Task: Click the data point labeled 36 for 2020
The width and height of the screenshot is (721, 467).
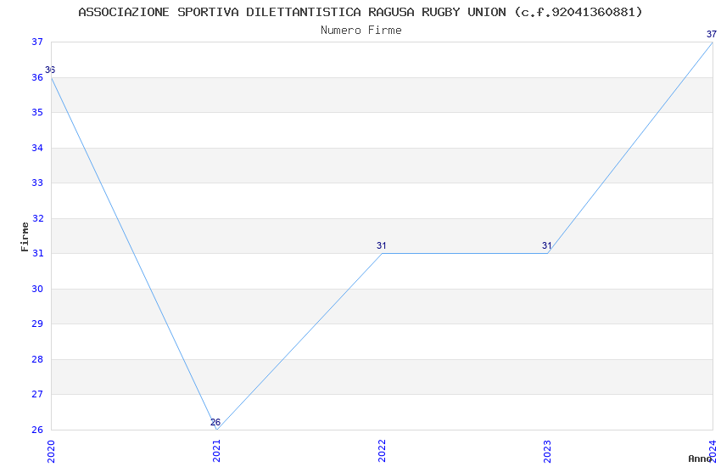Action: coord(50,70)
